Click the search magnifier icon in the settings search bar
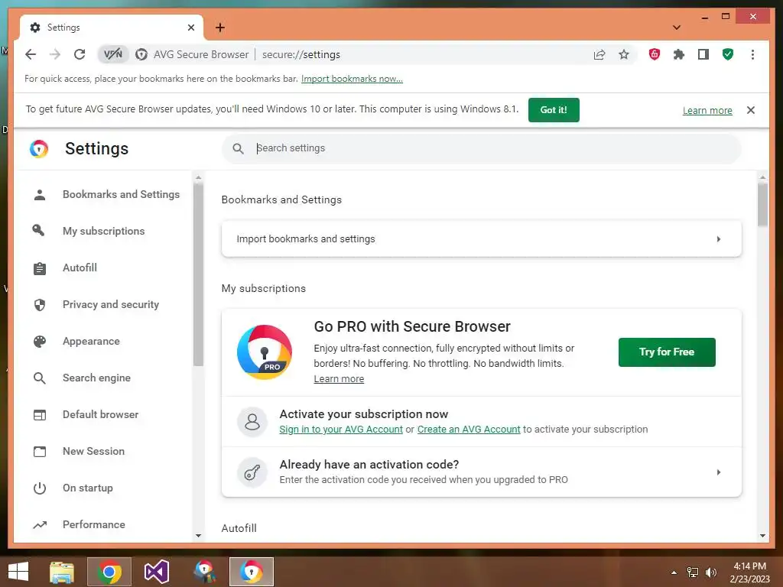The width and height of the screenshot is (783, 587). [239, 148]
